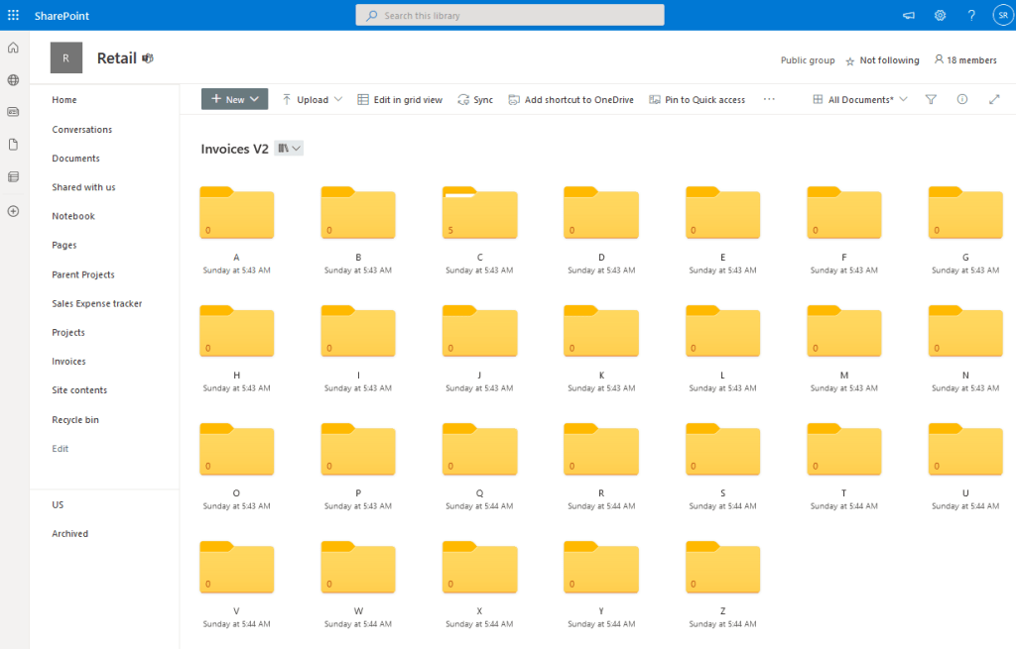Expand the Upload dropdown

click(312, 99)
